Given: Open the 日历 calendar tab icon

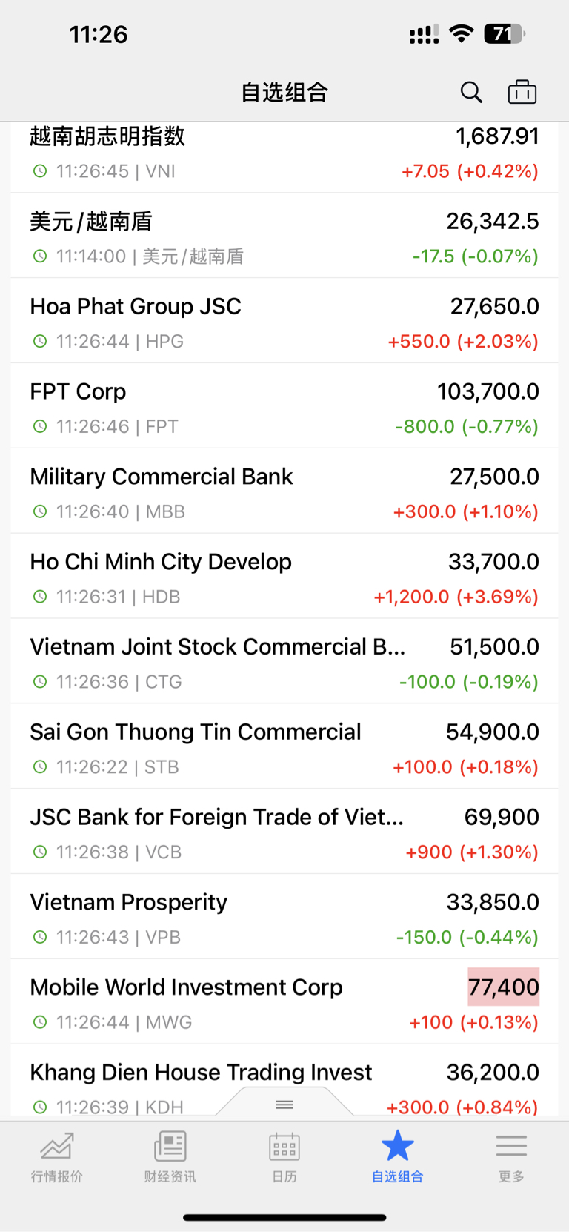Looking at the screenshot, I should coord(284,1145).
